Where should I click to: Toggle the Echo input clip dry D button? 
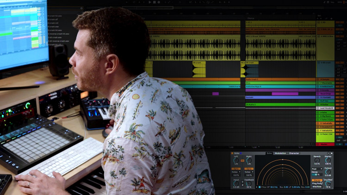pyautogui.click(x=242, y=182)
